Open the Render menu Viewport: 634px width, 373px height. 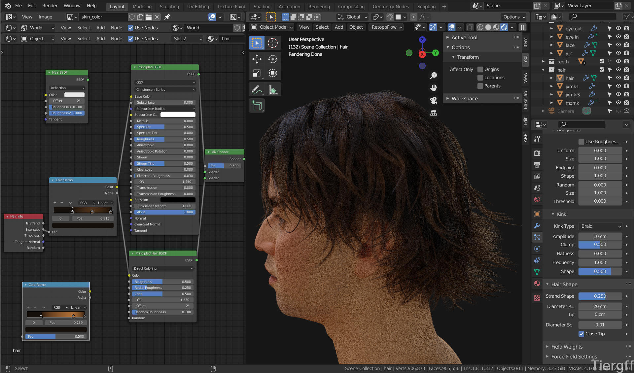point(50,6)
